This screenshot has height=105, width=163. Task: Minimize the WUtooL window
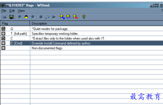152,5
